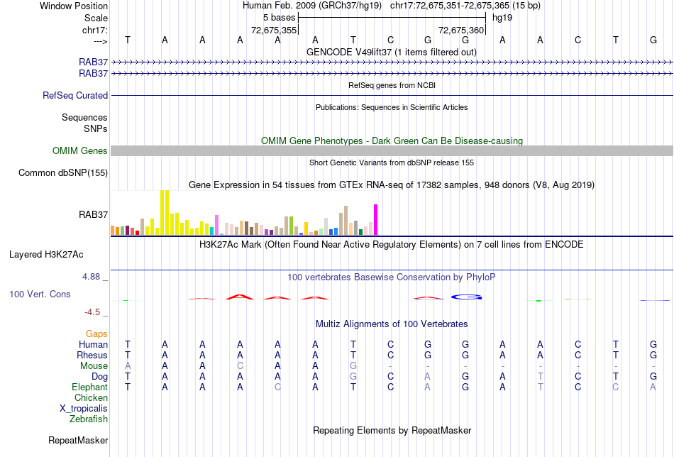Screen dimensions: 674x457
Task: Open Gene Expression in 54 tissues title
Action: click(x=392, y=185)
